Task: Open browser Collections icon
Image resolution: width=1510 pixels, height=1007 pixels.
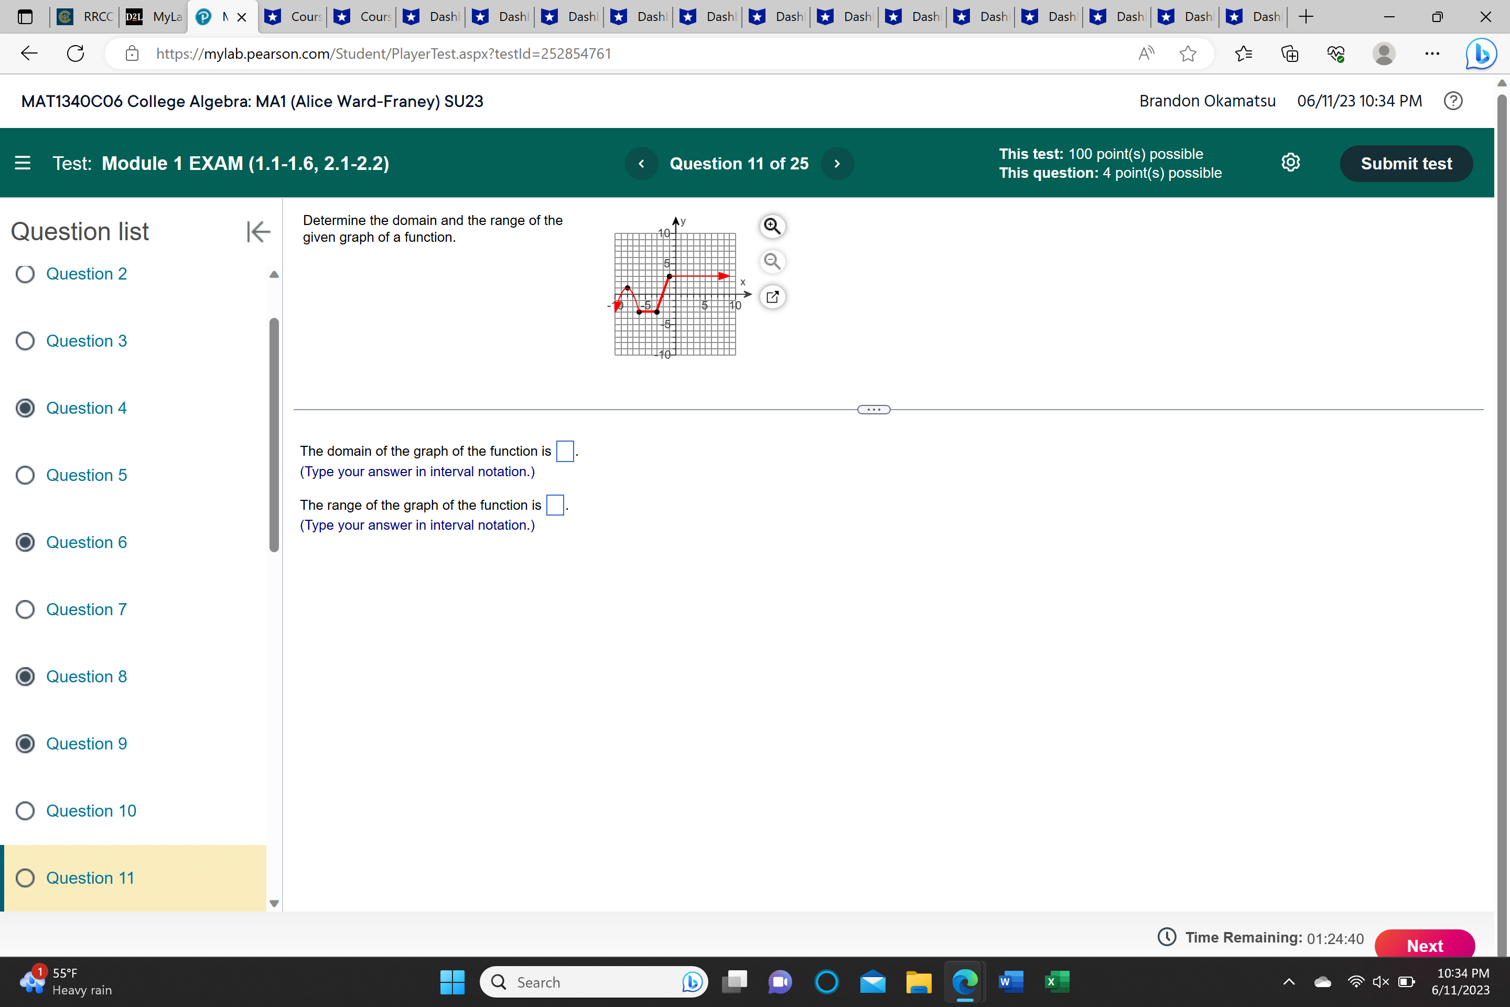Action: pyautogui.click(x=1290, y=53)
